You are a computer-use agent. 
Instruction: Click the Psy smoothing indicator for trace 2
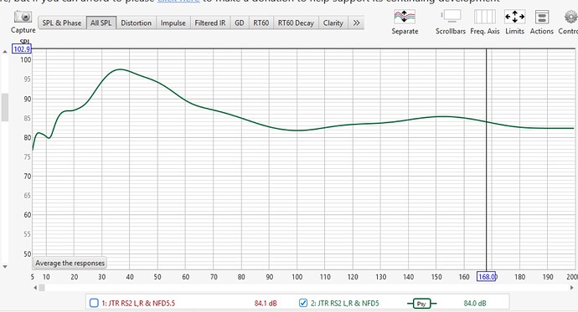point(421,304)
